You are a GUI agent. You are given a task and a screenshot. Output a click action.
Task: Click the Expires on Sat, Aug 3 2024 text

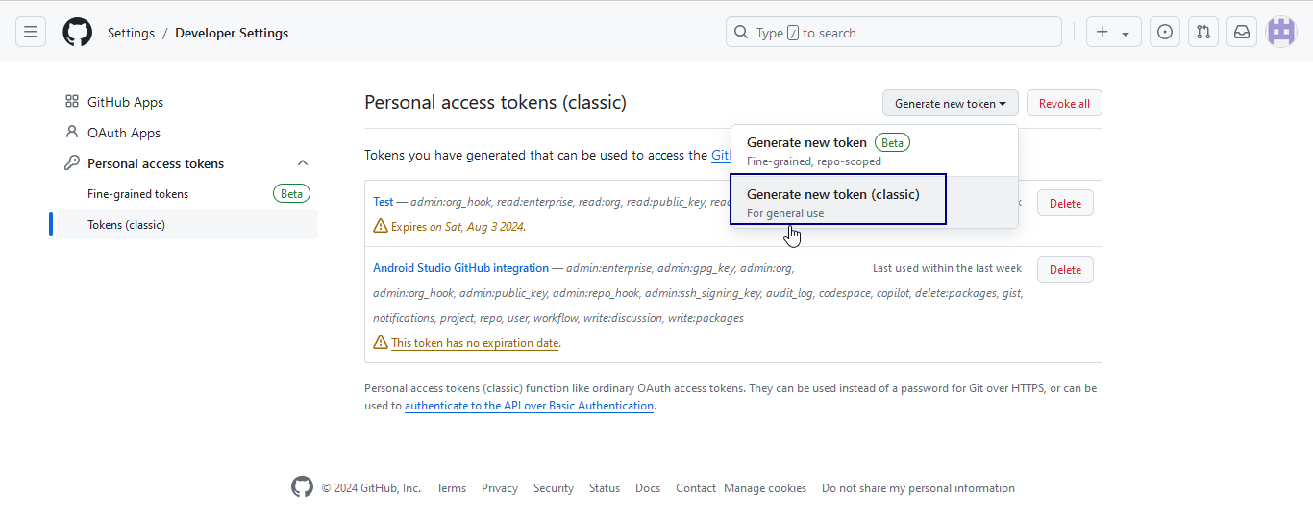(458, 227)
